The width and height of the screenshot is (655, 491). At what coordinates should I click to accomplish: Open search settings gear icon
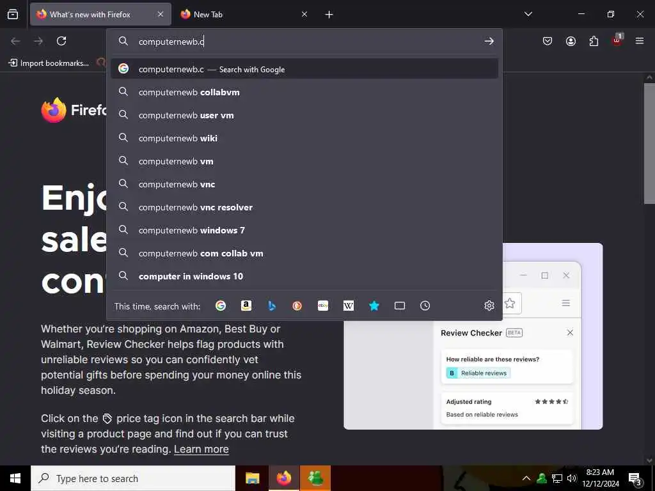pyautogui.click(x=489, y=306)
